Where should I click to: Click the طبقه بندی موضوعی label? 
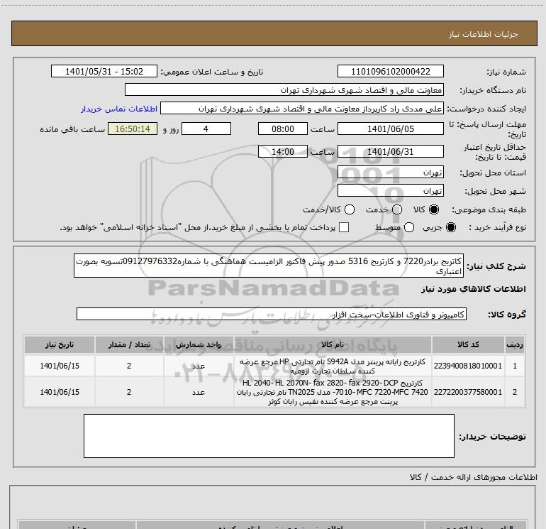[489, 209]
